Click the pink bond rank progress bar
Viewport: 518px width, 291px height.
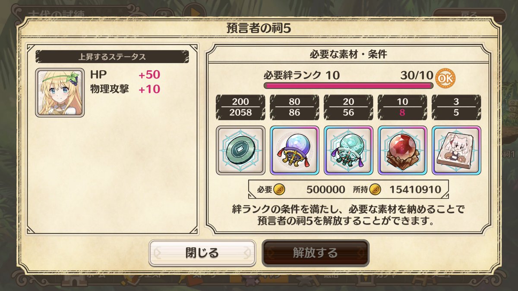click(x=348, y=86)
